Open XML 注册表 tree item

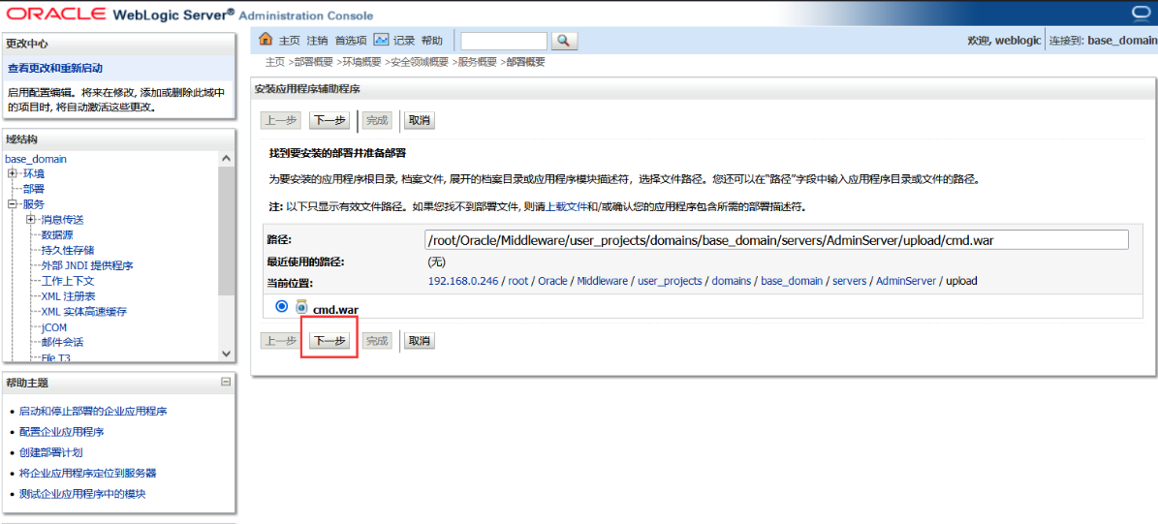tap(67, 296)
